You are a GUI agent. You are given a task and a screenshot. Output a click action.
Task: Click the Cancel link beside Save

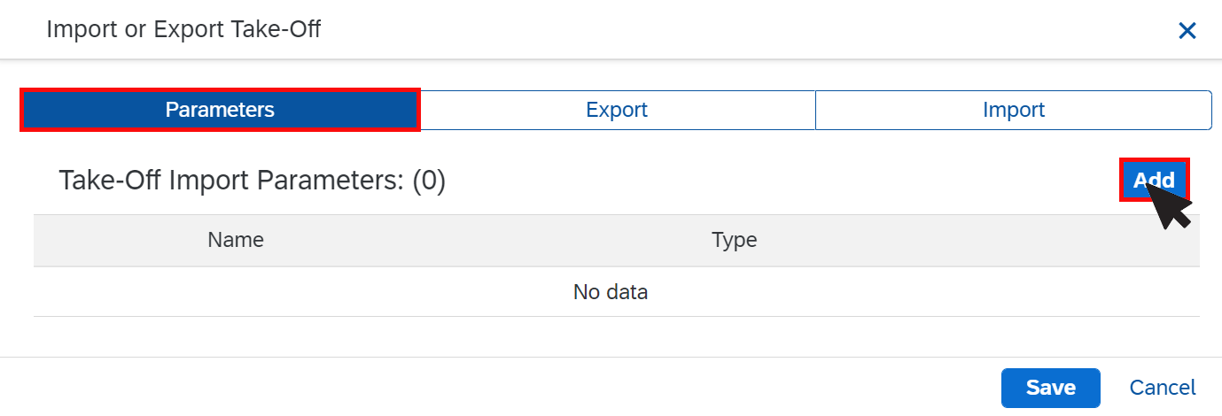tap(1163, 388)
